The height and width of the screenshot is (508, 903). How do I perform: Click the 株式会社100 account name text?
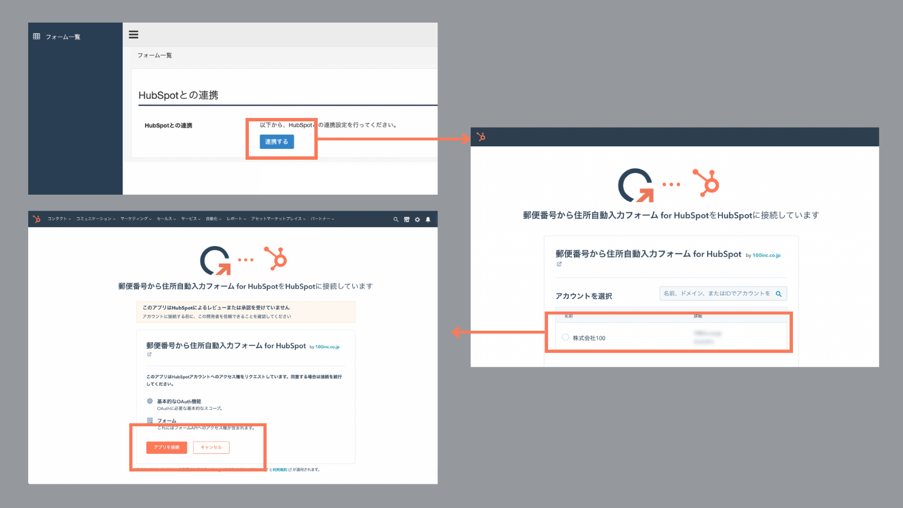tap(589, 338)
